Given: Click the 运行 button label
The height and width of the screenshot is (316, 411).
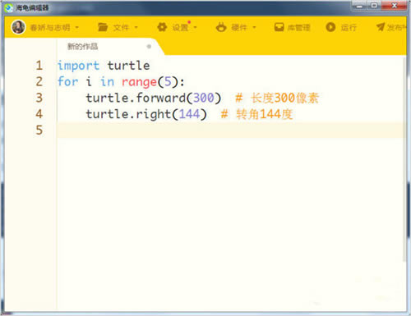Looking at the screenshot, I should 349,28.
